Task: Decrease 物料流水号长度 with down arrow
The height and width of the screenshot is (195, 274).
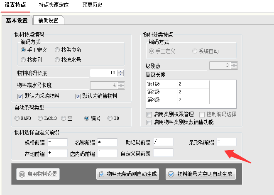Action: [121, 87]
